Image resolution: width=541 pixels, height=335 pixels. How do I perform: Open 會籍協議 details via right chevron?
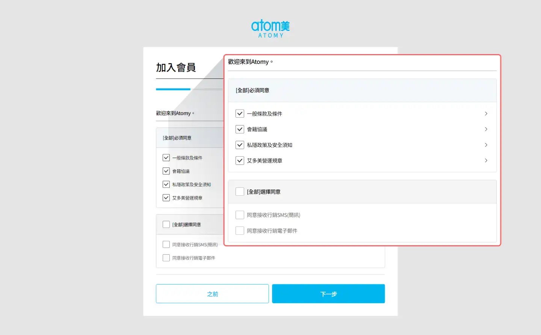486,129
